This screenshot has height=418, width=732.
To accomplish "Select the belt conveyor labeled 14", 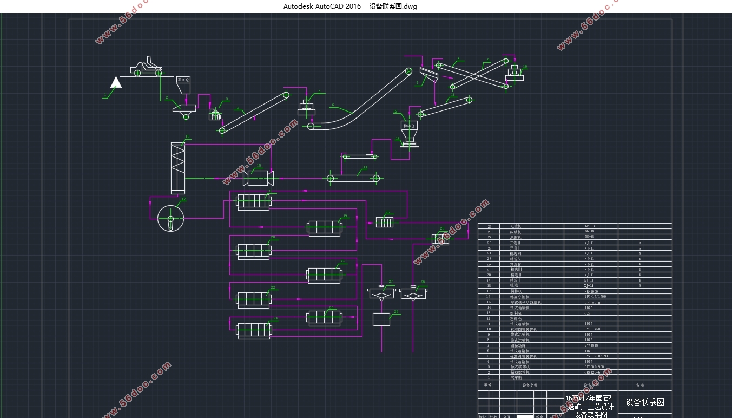I will [x=354, y=178].
